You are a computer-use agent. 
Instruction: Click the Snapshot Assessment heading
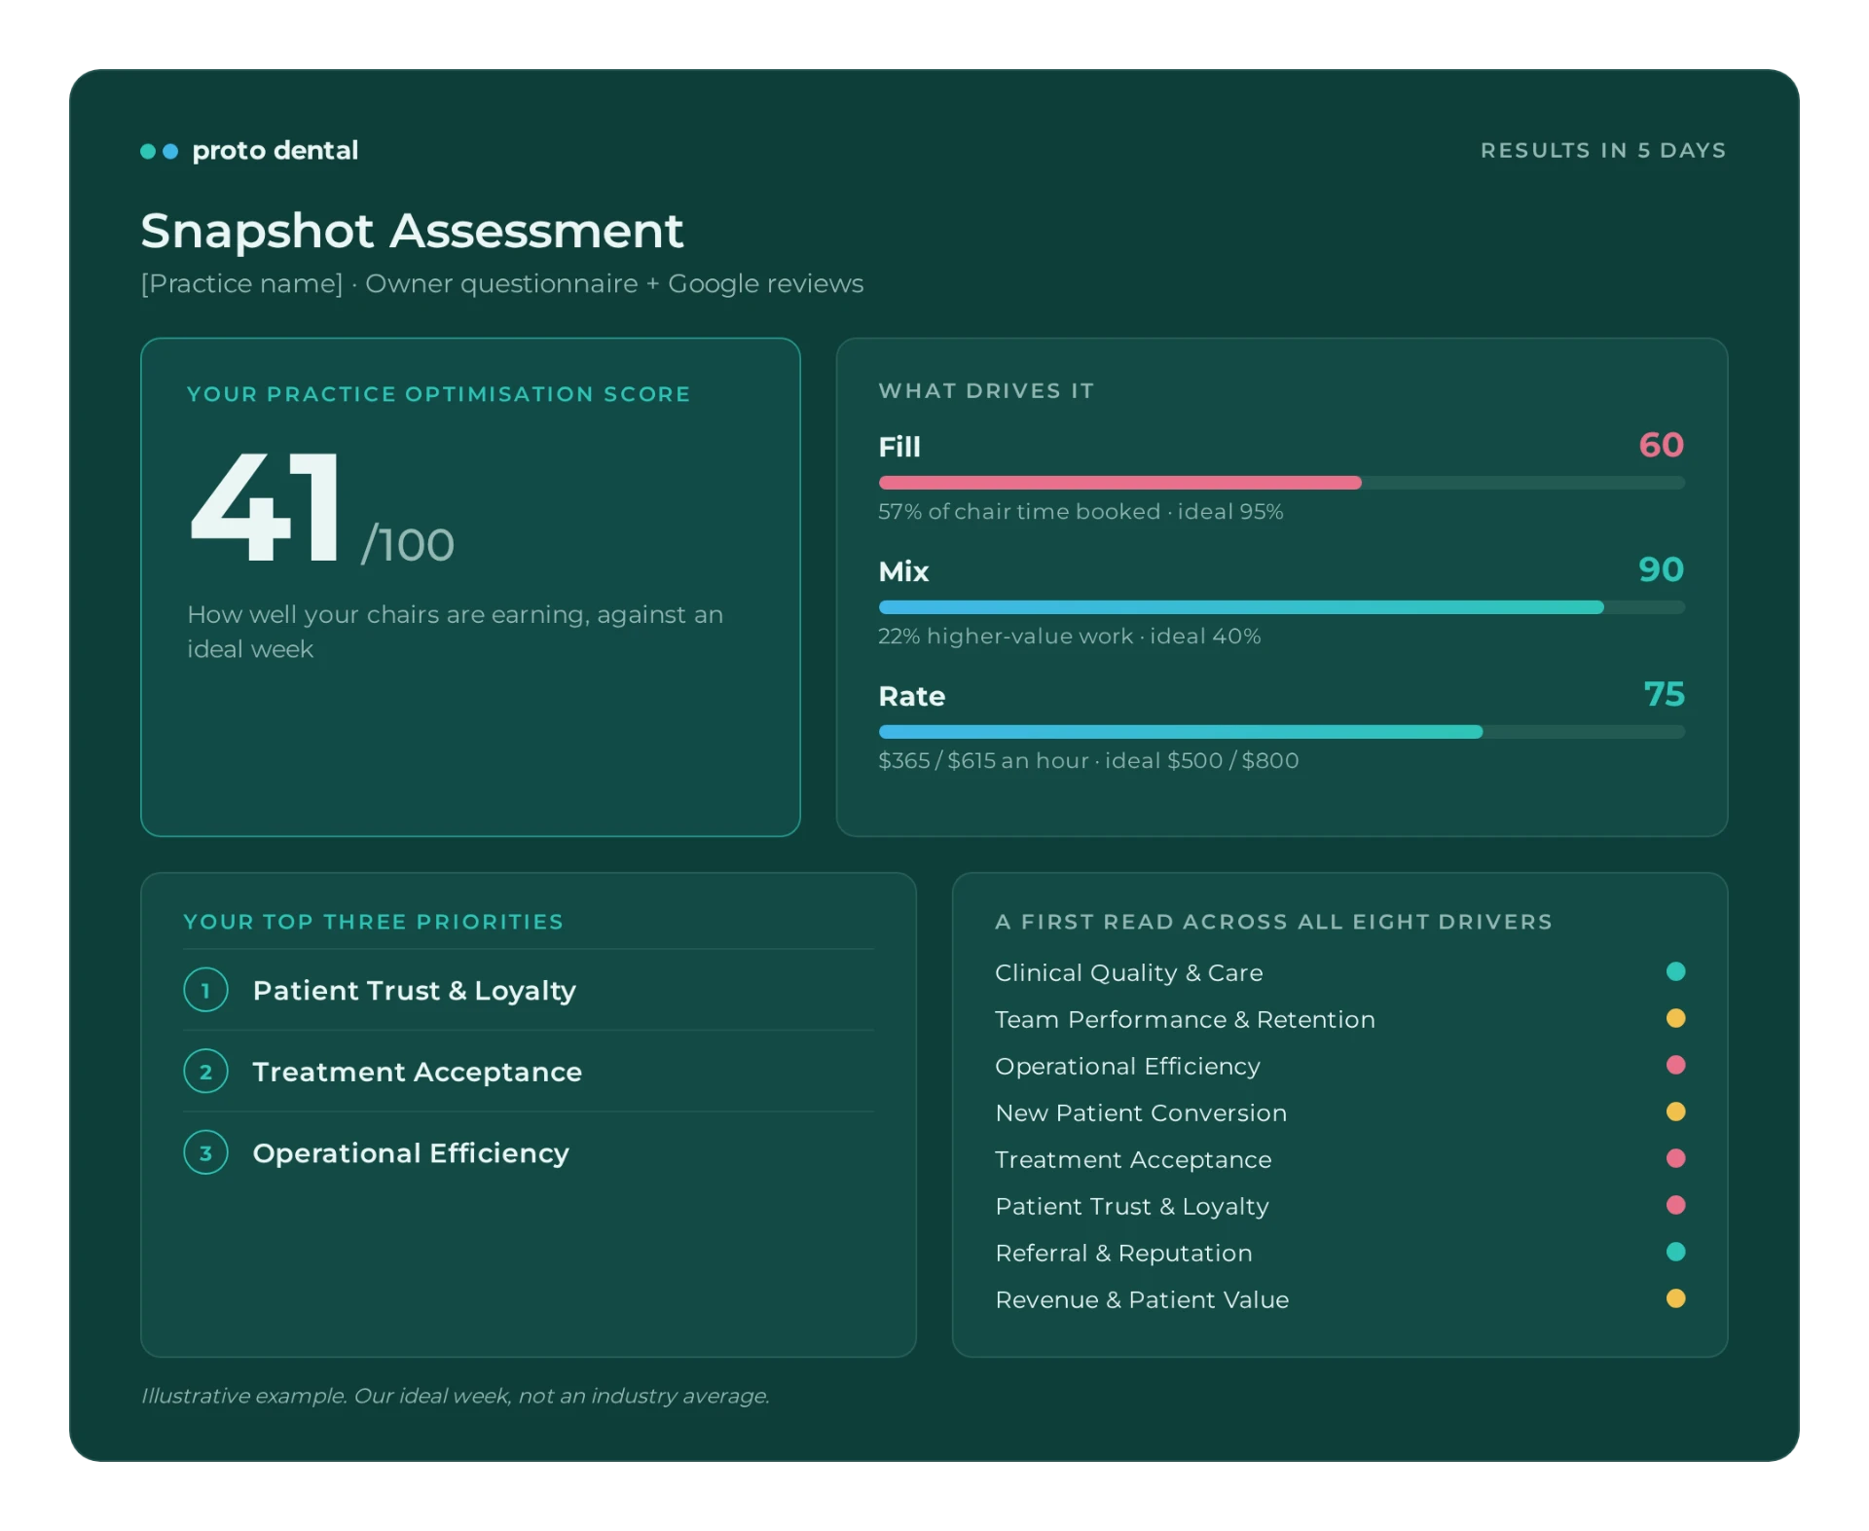pos(412,232)
